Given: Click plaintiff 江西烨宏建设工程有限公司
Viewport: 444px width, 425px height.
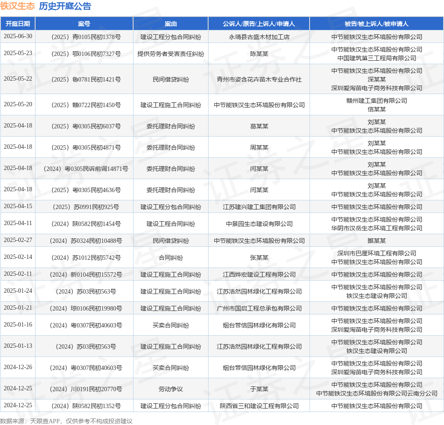Looking at the screenshot, I should pyautogui.click(x=259, y=275).
